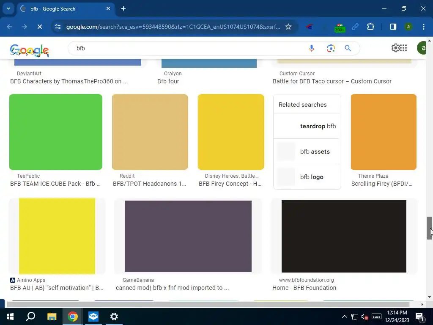This screenshot has height=325, width=433.
Task: Open BFB TEAM ICE CUBE Pack link
Action: pyautogui.click(x=55, y=184)
